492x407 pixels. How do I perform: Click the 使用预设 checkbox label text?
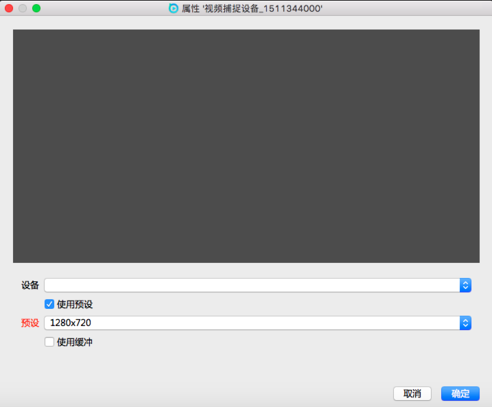click(75, 304)
